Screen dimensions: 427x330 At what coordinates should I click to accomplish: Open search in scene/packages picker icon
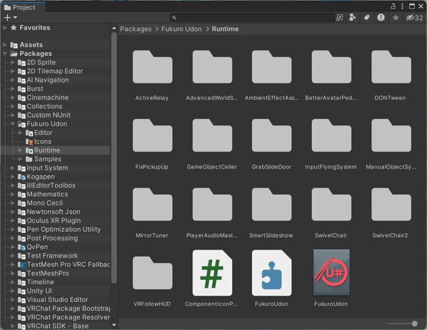[340, 18]
